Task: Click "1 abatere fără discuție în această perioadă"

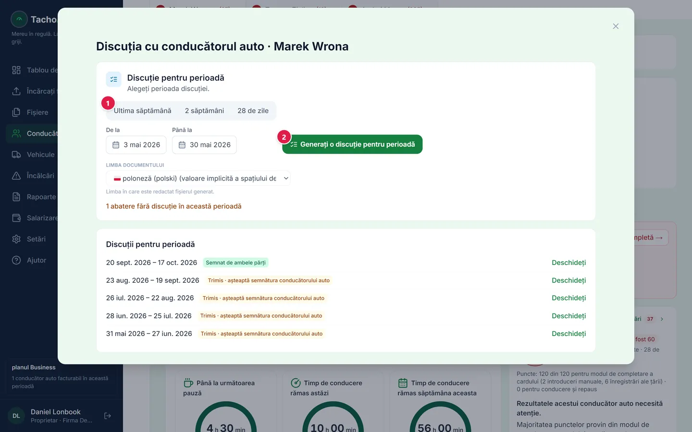Action: tap(173, 206)
